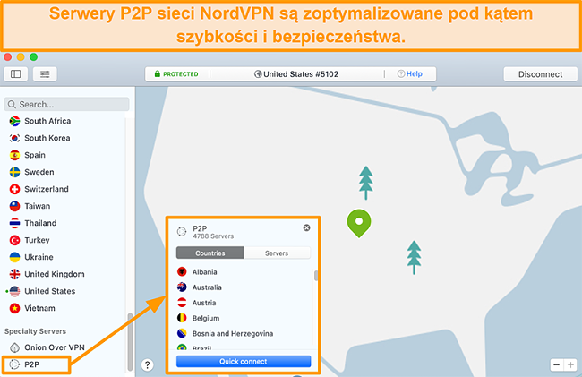Image resolution: width=582 pixels, height=377 pixels.
Task: Click the Disconnect button
Action: (x=540, y=74)
